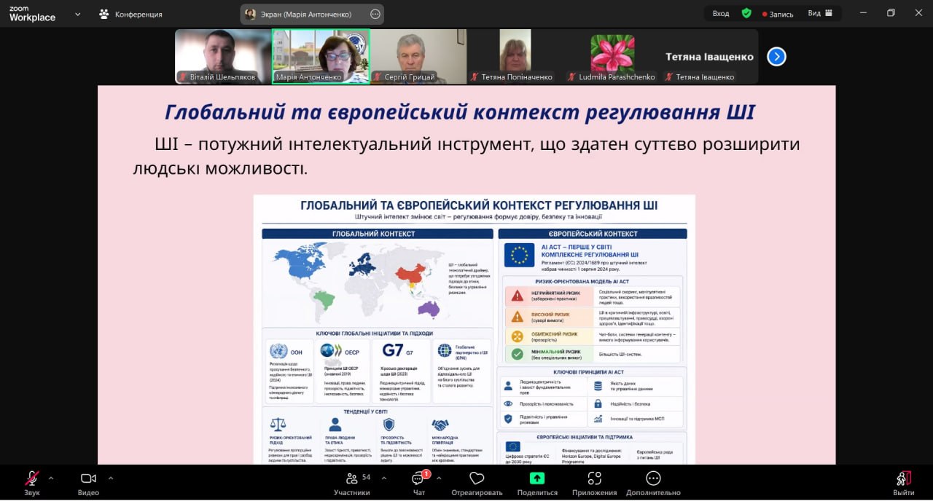Viewport: 933px width, 501px height.
Task: Open the Участники participants panel
Action: coord(352,483)
